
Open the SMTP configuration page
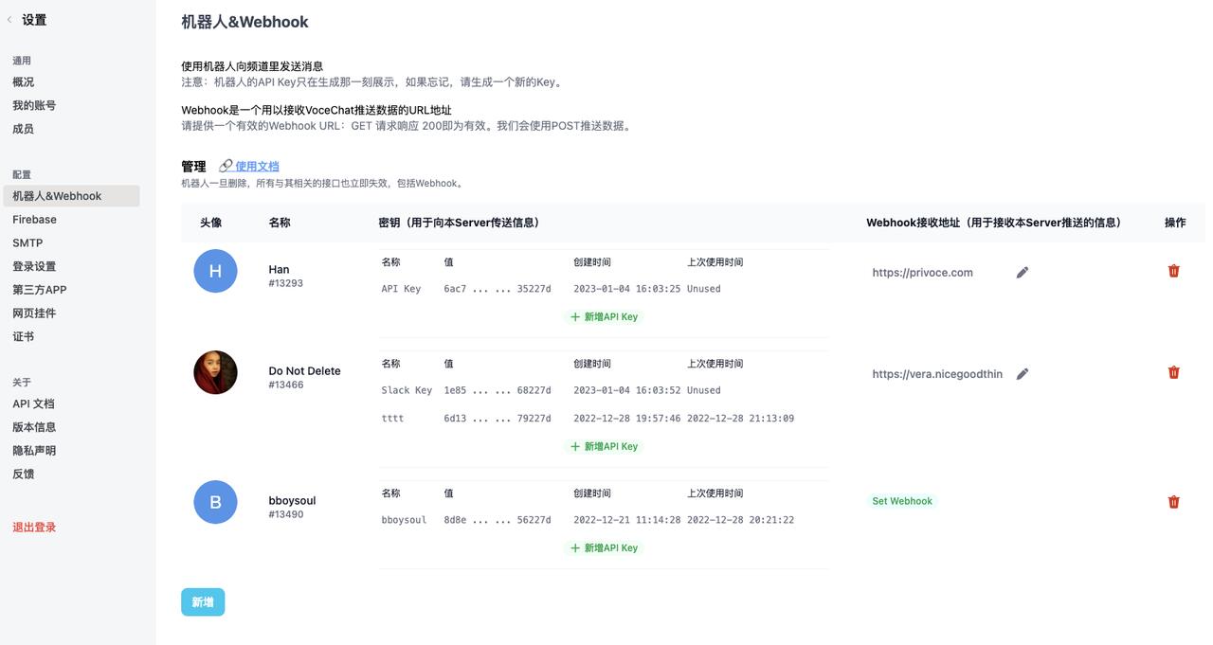click(27, 243)
